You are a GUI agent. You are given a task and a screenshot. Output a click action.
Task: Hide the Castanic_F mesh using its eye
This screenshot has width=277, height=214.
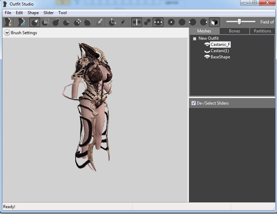tap(207, 45)
